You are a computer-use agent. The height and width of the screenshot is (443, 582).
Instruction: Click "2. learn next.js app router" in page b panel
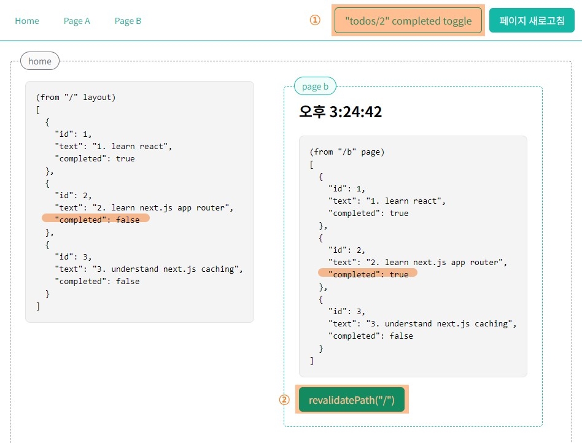(x=436, y=263)
